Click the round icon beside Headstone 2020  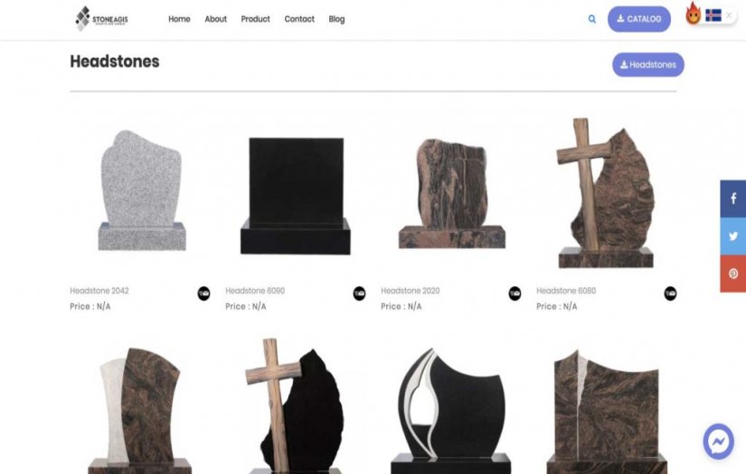click(x=515, y=293)
